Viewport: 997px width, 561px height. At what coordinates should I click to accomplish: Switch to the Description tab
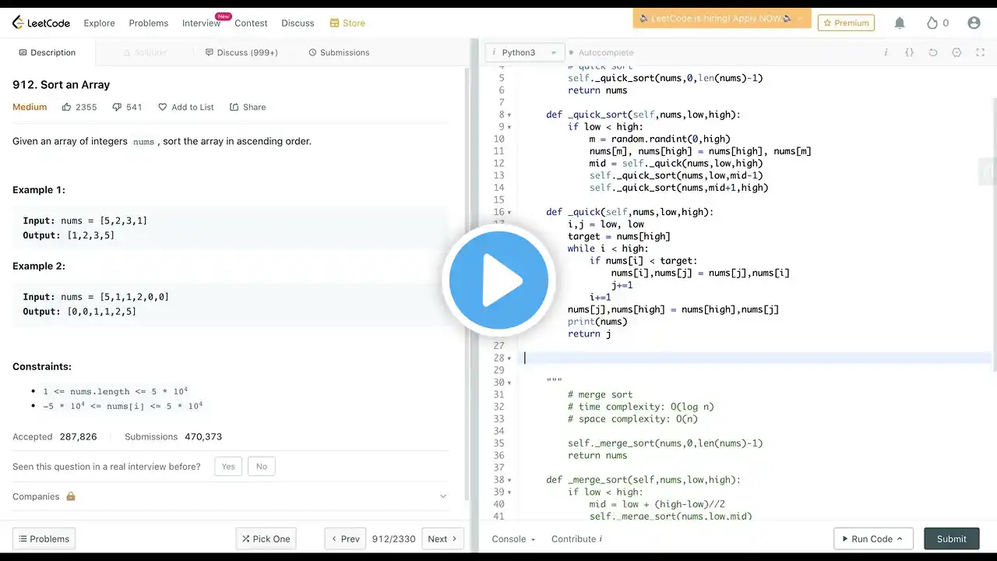[48, 53]
